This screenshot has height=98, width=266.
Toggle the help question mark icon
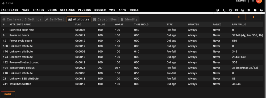coord(255,10)
